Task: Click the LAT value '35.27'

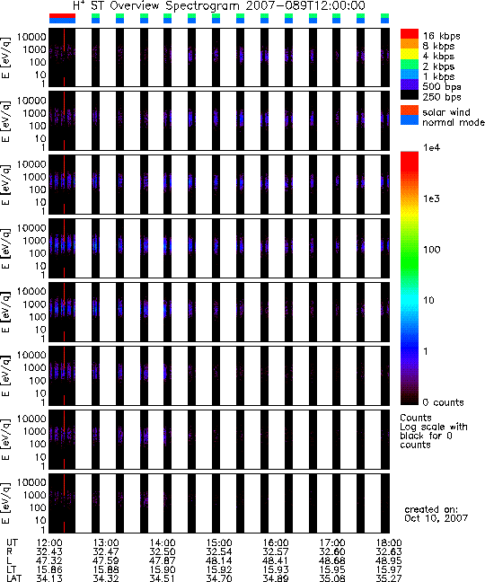Action: tap(389, 578)
